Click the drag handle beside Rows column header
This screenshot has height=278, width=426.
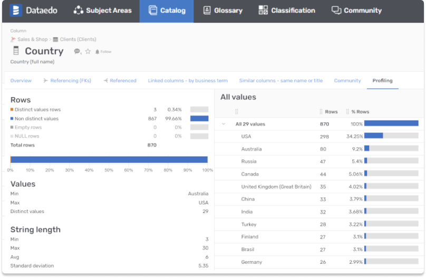click(321, 111)
